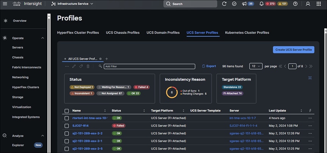327x153 pixels.
Task: Open the hamburger navigation menu
Action: tap(5, 4)
